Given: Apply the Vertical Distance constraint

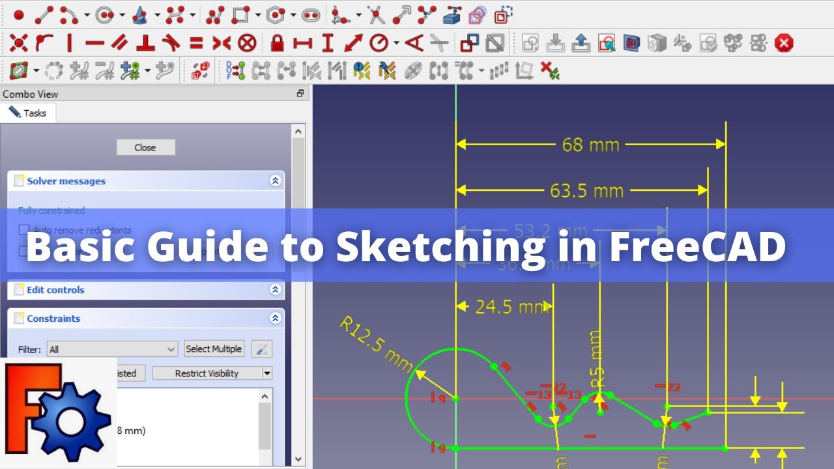Looking at the screenshot, I should point(328,44).
